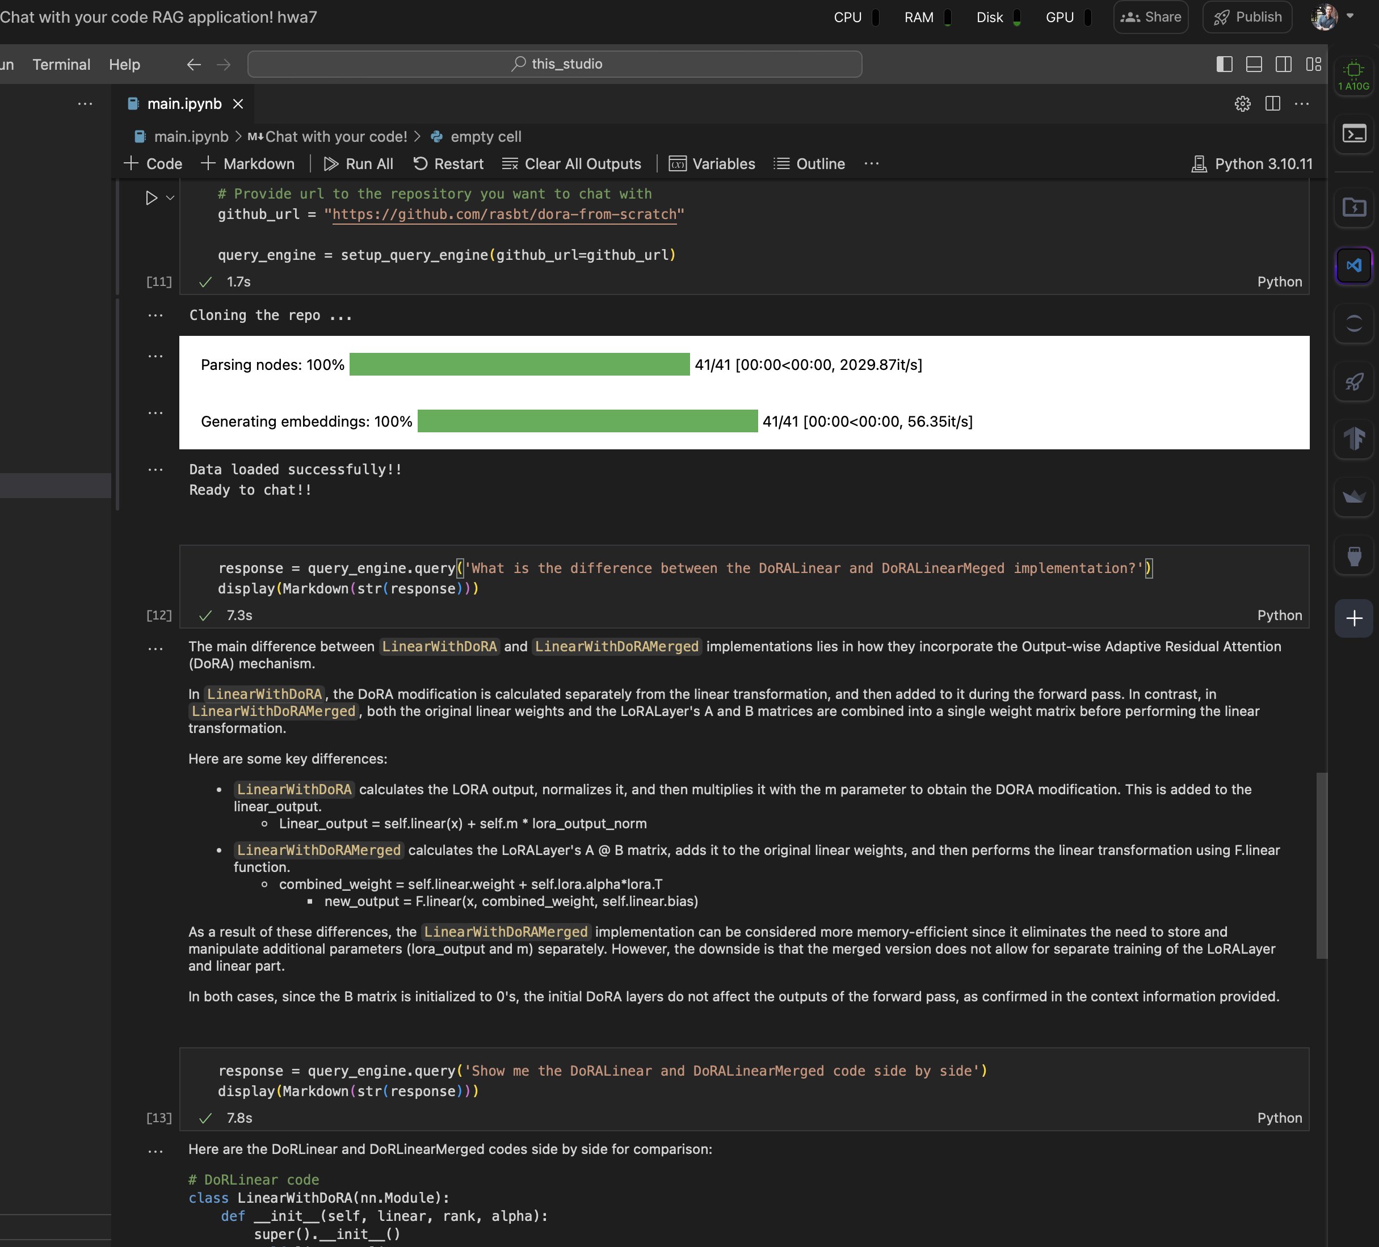Image resolution: width=1379 pixels, height=1247 pixels.
Task: Click Clear All Outputs
Action: pyautogui.click(x=572, y=164)
